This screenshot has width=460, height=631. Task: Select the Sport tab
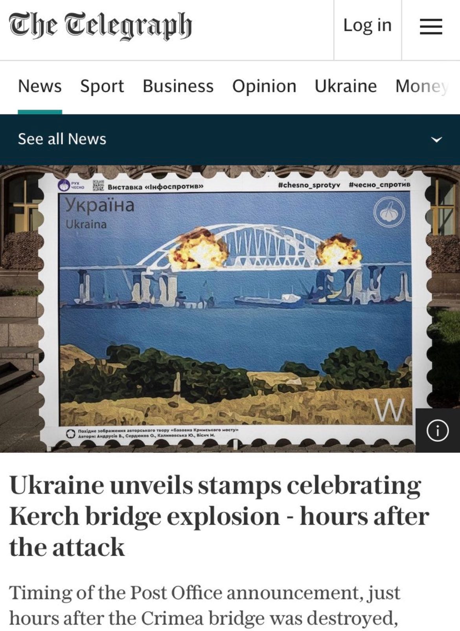point(102,86)
